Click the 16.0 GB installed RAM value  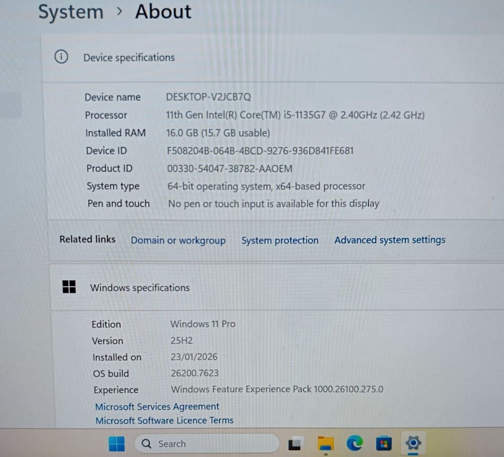pos(218,133)
